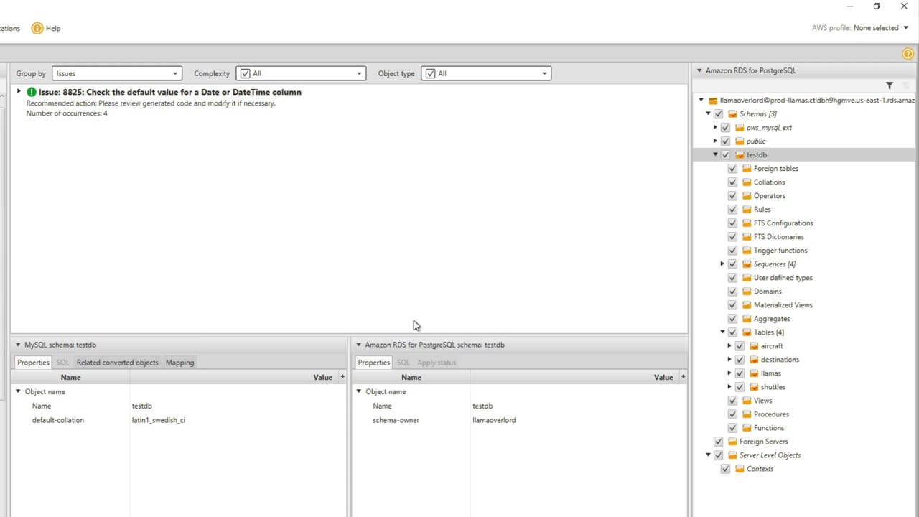
Task: Expand the aircraft table node
Action: [729, 346]
